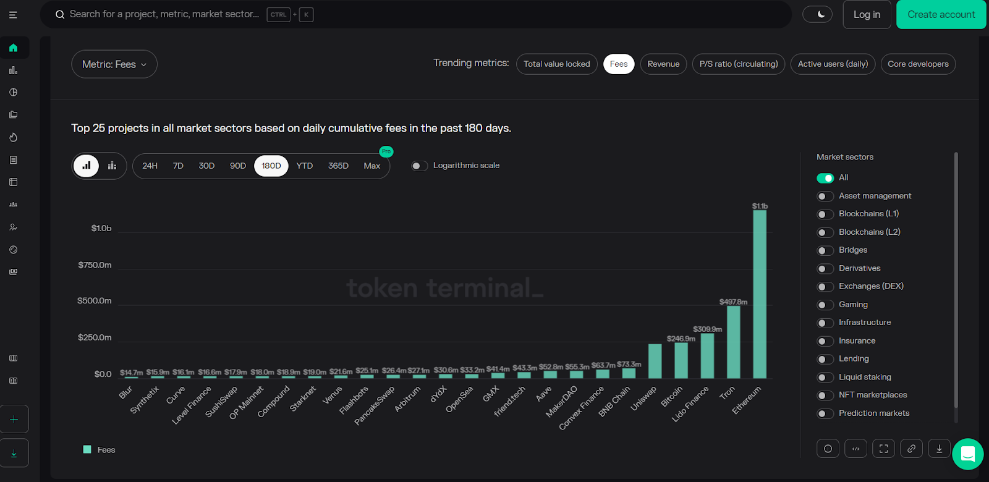
Task: Open the group users sidebar icon
Action: (14, 205)
